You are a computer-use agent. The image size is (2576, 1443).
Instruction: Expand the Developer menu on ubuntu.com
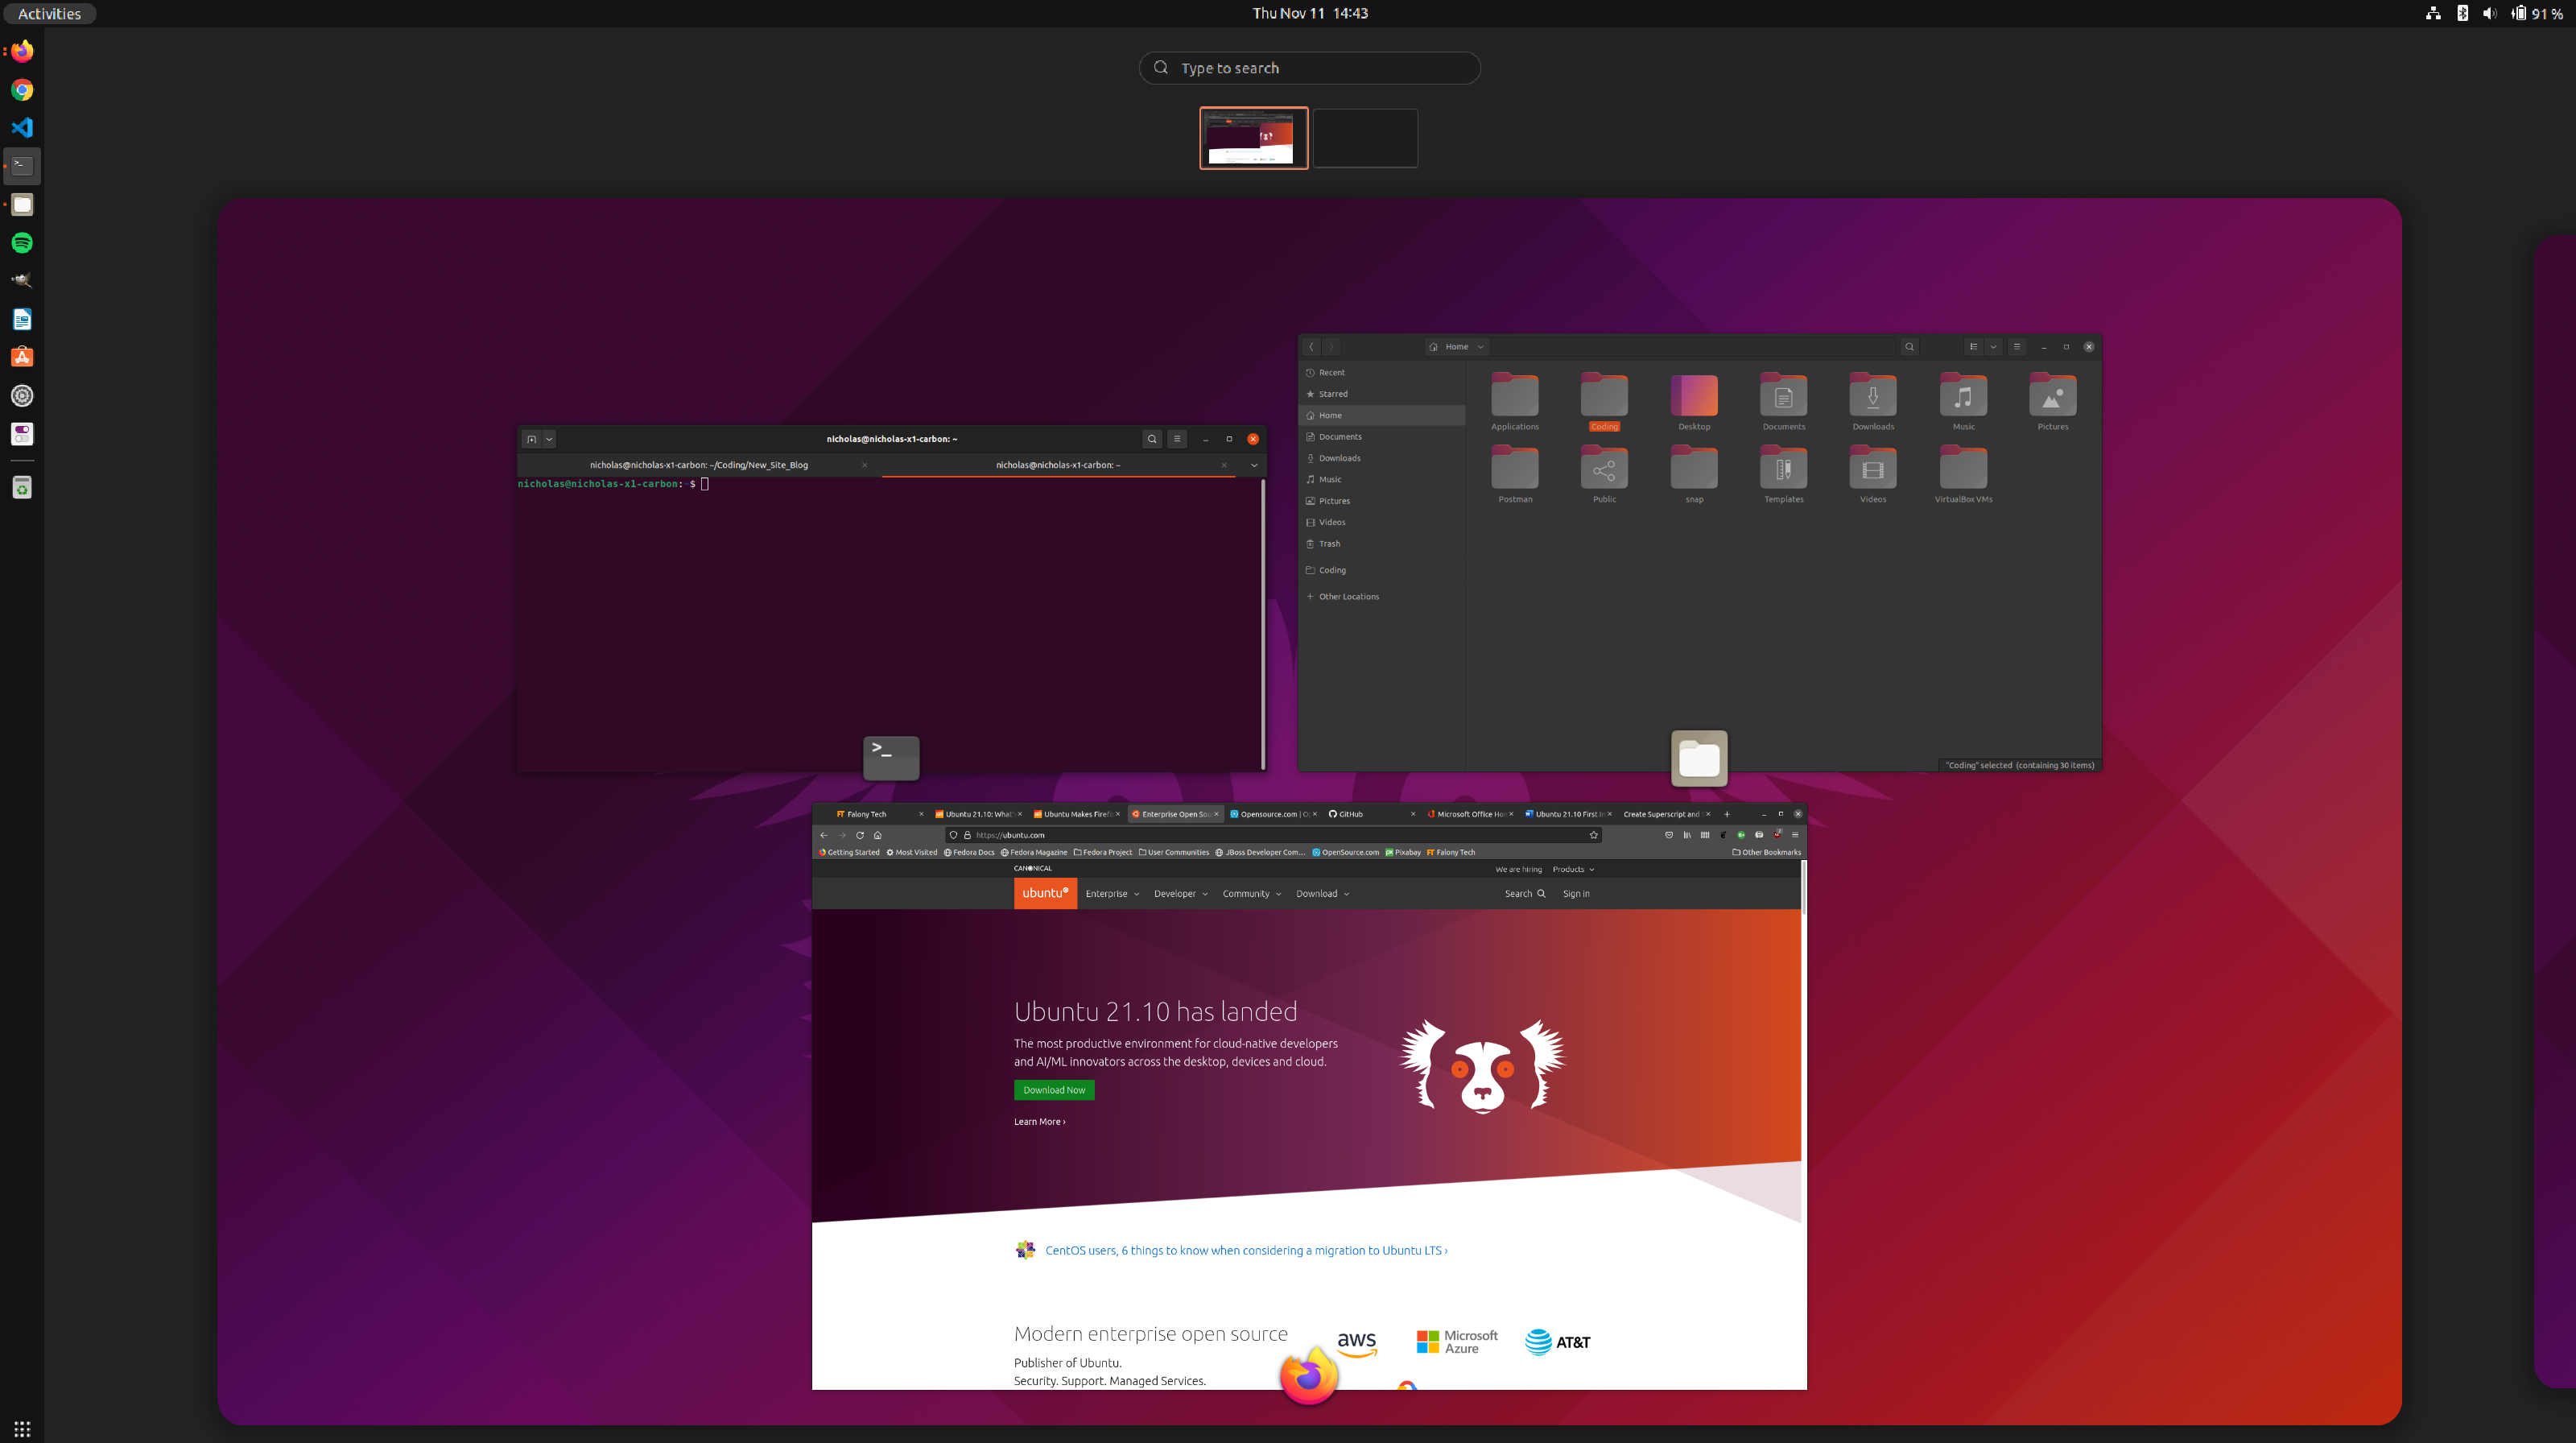(1180, 894)
